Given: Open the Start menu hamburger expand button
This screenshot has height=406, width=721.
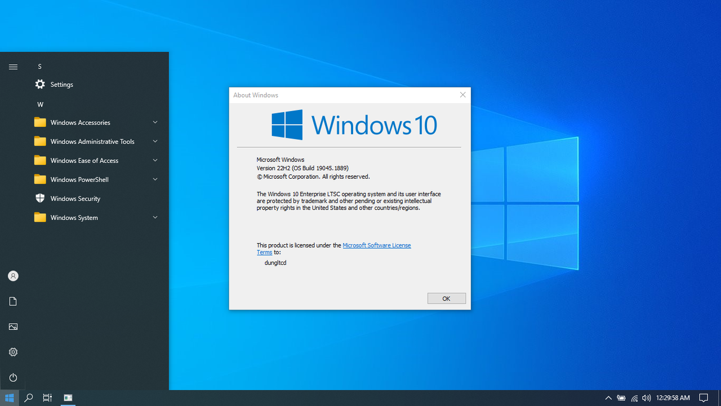Looking at the screenshot, I should 13,67.
